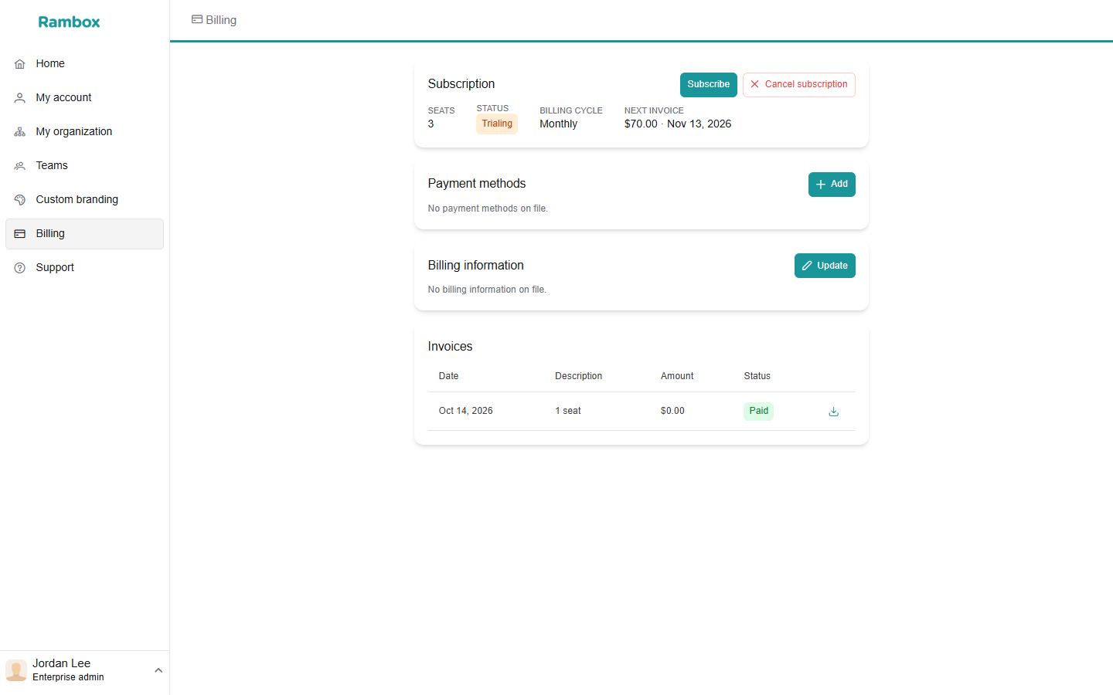1113x695 pixels.
Task: Click the Teams people icon
Action: click(x=20, y=166)
